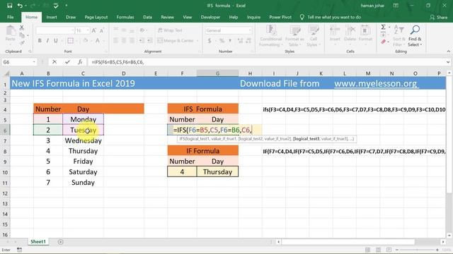Open Format as Table gallery
This screenshot has height=254, width=453.
point(294,36)
